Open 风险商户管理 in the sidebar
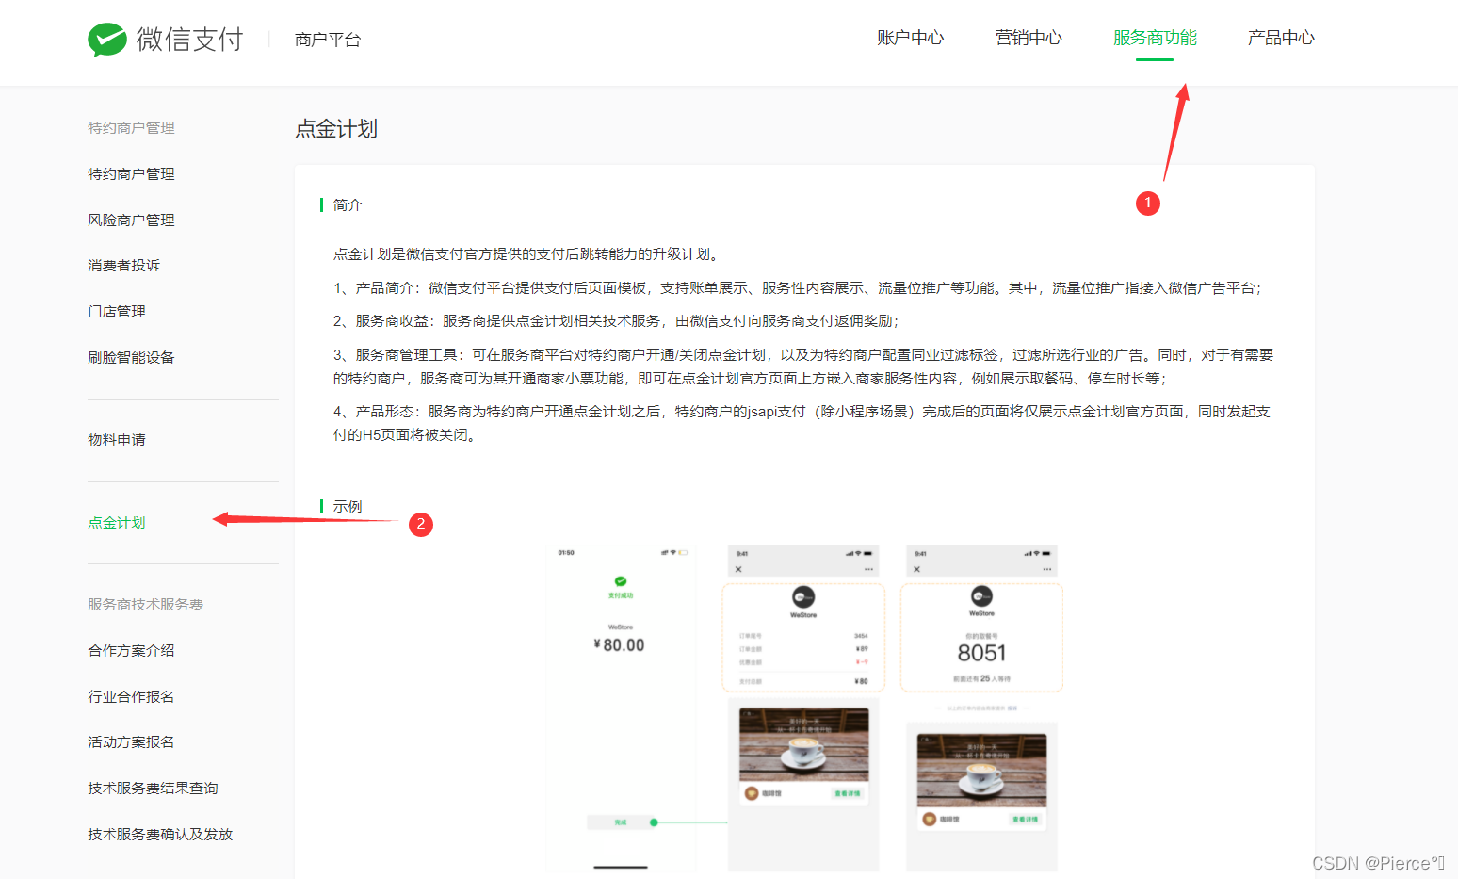Image resolution: width=1458 pixels, height=879 pixels. 131,220
